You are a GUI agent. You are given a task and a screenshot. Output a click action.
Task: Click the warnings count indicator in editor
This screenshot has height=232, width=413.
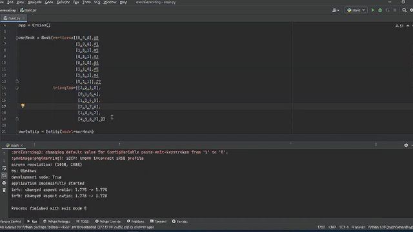pyautogui.click(x=399, y=26)
